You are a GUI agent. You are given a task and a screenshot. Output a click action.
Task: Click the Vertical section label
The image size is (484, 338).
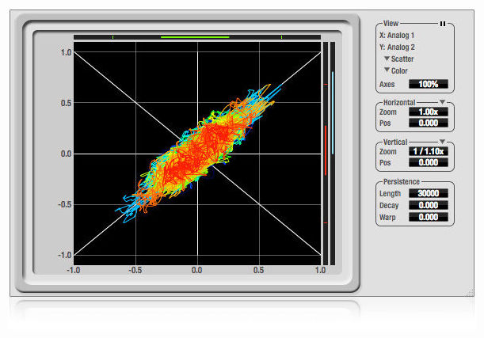pos(395,142)
